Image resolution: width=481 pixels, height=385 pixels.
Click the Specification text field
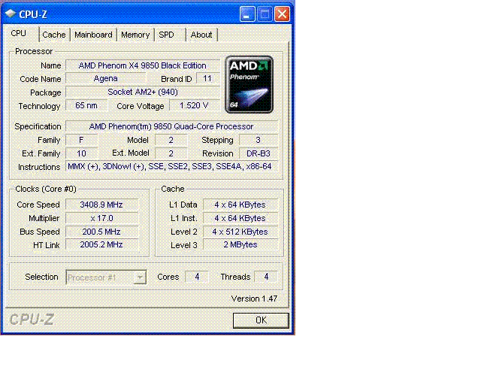(171, 126)
